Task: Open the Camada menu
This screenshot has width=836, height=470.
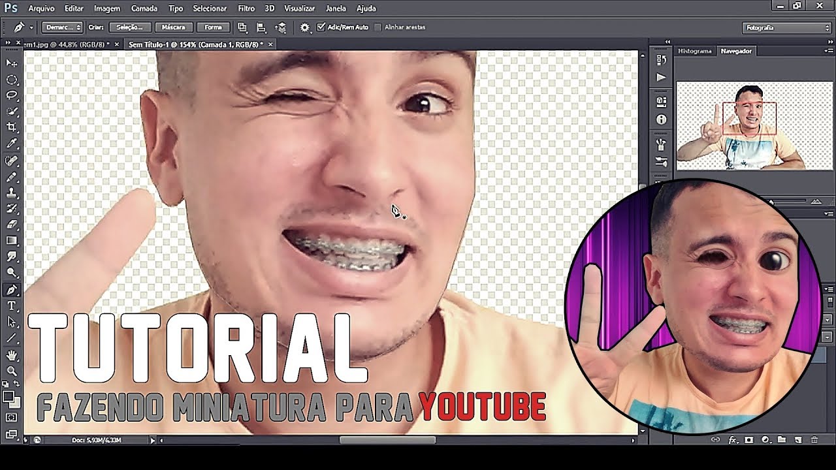Action: pos(144,8)
